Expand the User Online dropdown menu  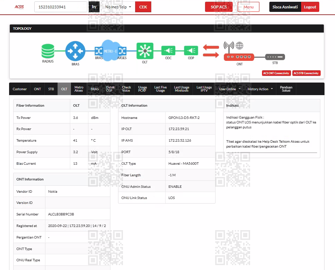pos(230,89)
